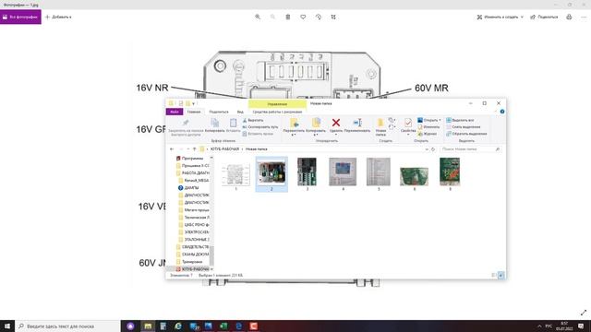The width and height of the screenshot is (591, 332).
Task: Switch to the Поделиться ribbon tab in Explorer
Action: pos(219,112)
